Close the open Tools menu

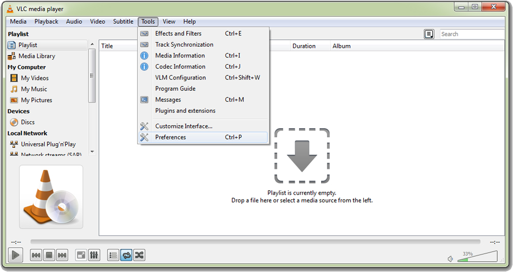pyautogui.click(x=148, y=22)
